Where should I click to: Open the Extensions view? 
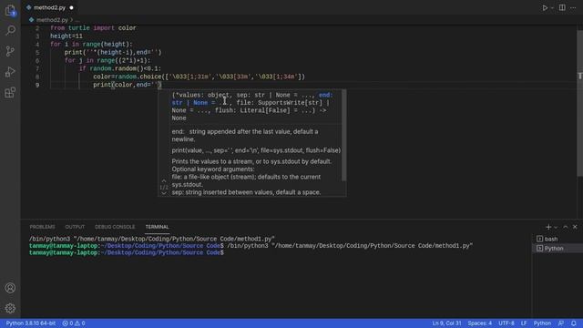point(10,92)
